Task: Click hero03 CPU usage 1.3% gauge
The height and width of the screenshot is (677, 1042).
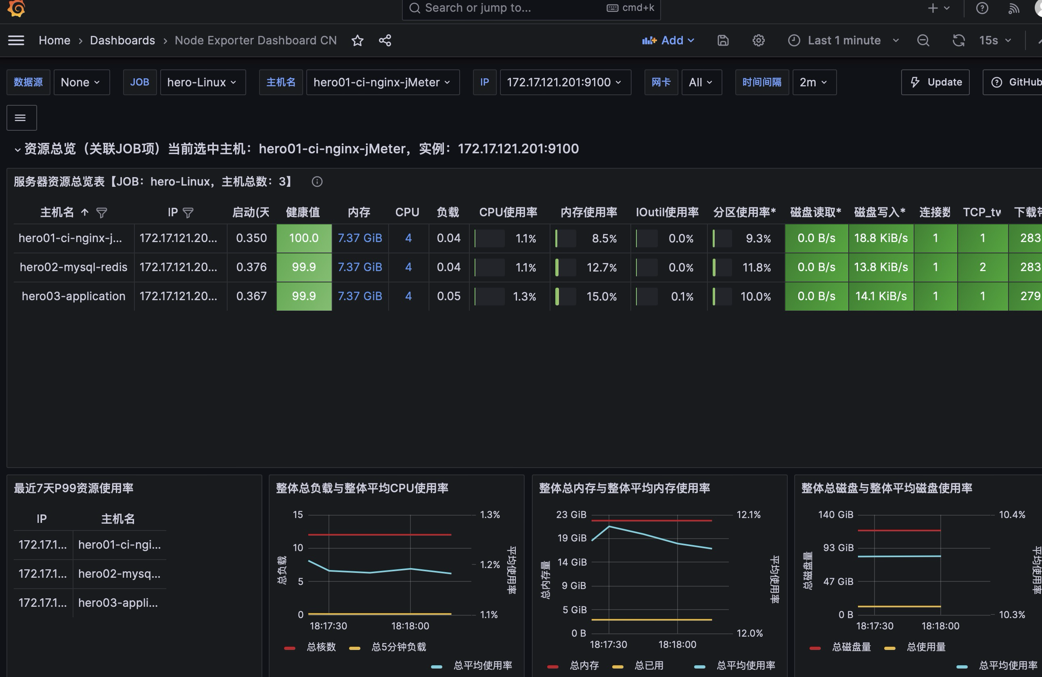Action: click(x=510, y=296)
